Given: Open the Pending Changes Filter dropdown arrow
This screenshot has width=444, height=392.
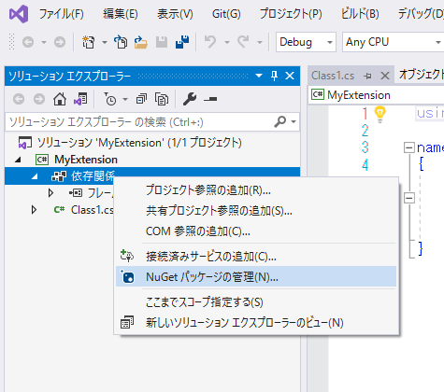Looking at the screenshot, I should click(125, 99).
